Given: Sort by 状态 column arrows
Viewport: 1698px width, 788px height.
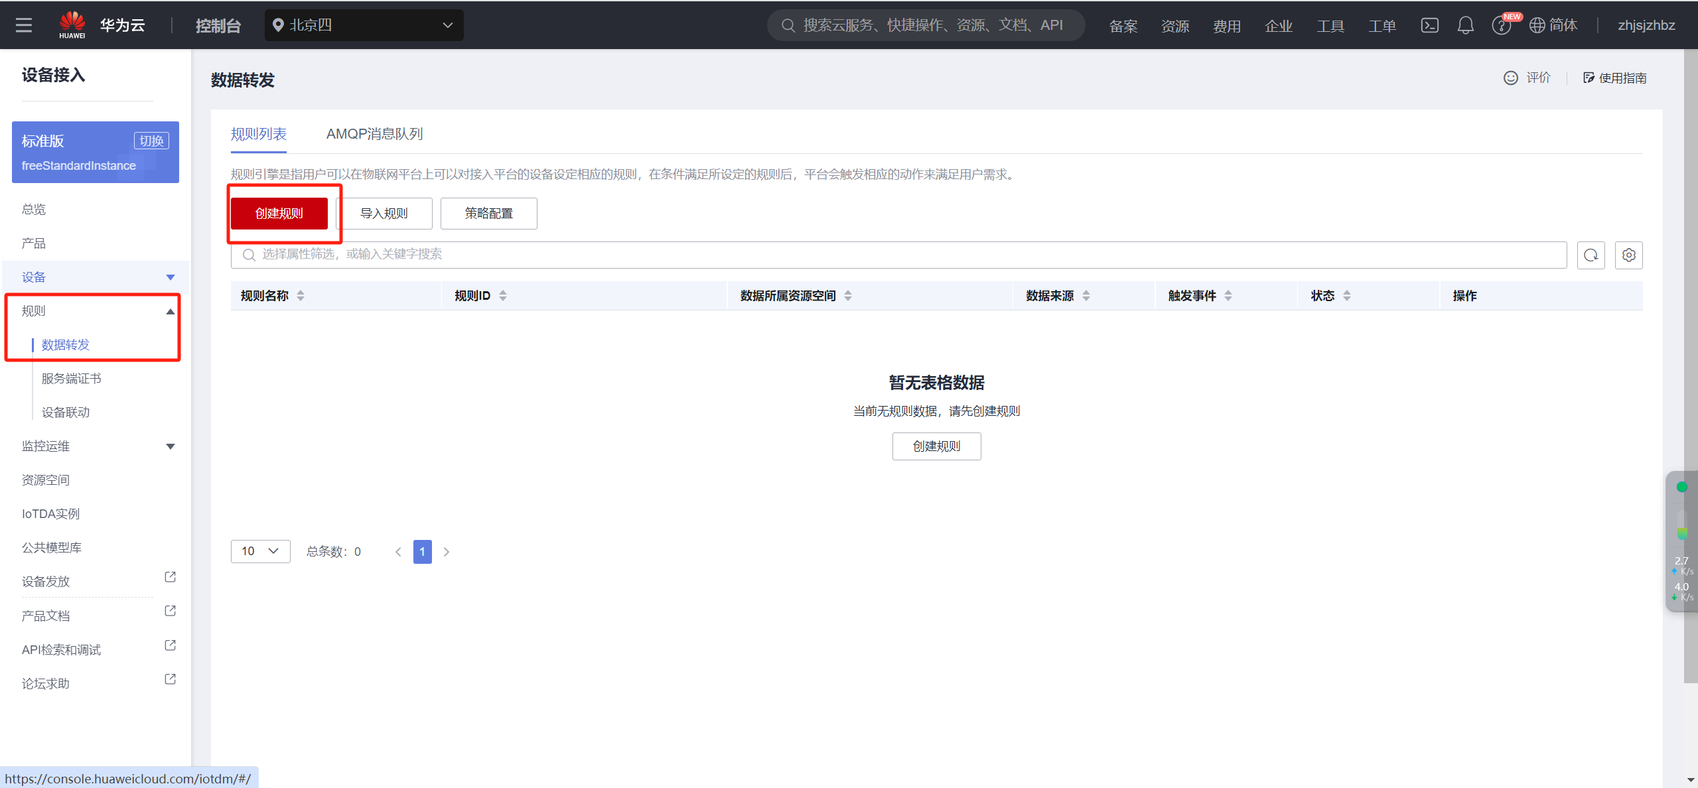Looking at the screenshot, I should [x=1347, y=296].
